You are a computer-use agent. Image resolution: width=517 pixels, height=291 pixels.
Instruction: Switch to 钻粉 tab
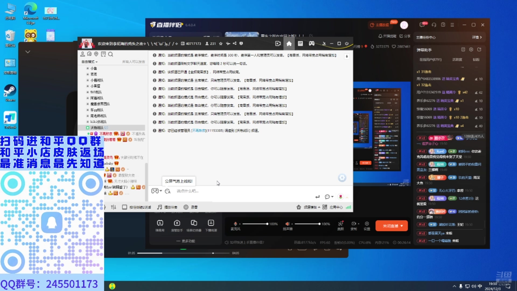pos(476,60)
